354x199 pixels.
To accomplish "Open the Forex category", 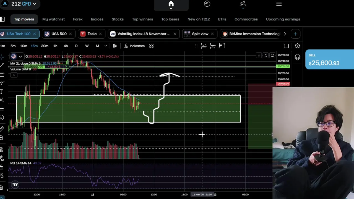I will point(78,19).
